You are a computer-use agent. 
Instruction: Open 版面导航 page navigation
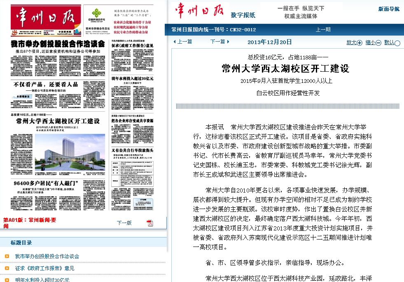388,9
